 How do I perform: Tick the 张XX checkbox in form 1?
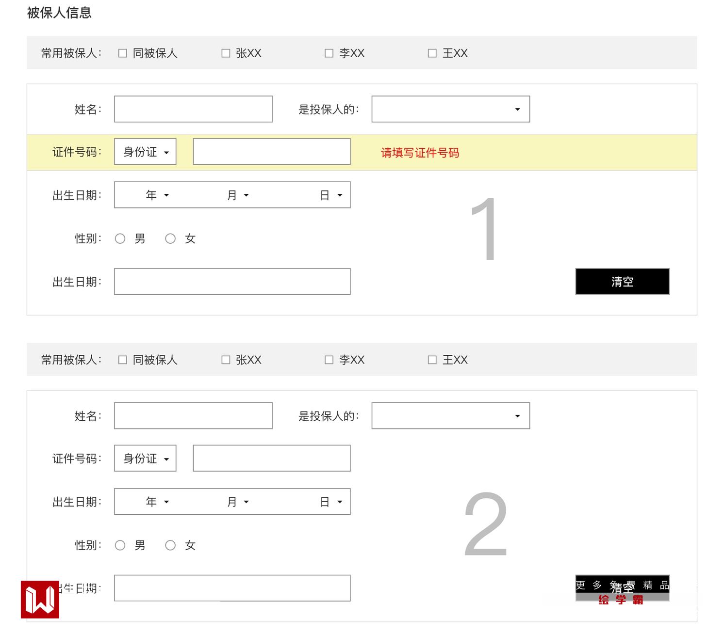(226, 53)
